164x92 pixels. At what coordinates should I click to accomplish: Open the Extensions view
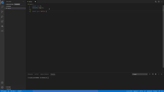click(2, 21)
